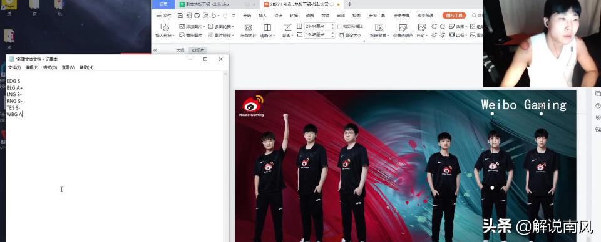Click the 'EDG S' line in Notepad
Image resolution: width=601 pixels, height=242 pixels.
click(13, 81)
